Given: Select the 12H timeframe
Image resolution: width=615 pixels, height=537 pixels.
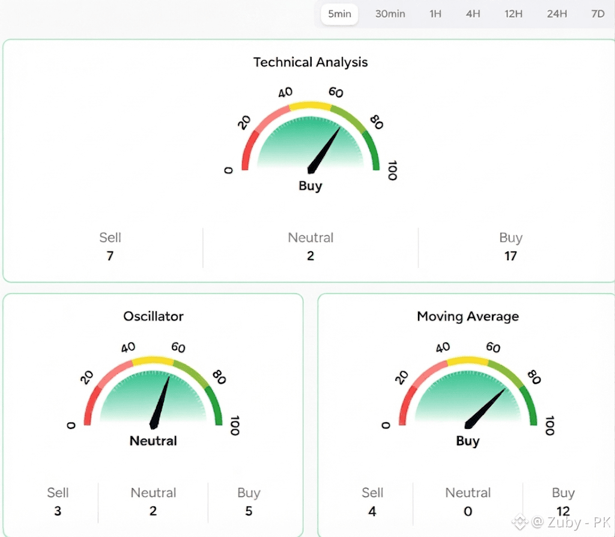Looking at the screenshot, I should click(513, 14).
